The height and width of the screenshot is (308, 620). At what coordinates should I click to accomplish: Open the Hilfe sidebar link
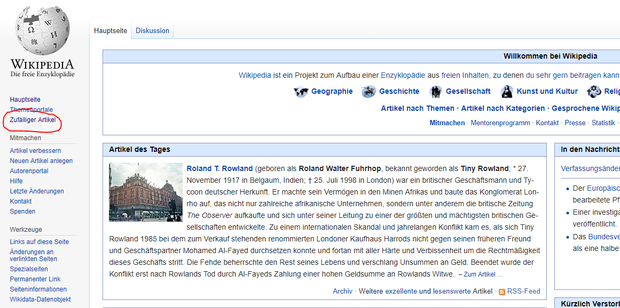pyautogui.click(x=16, y=181)
